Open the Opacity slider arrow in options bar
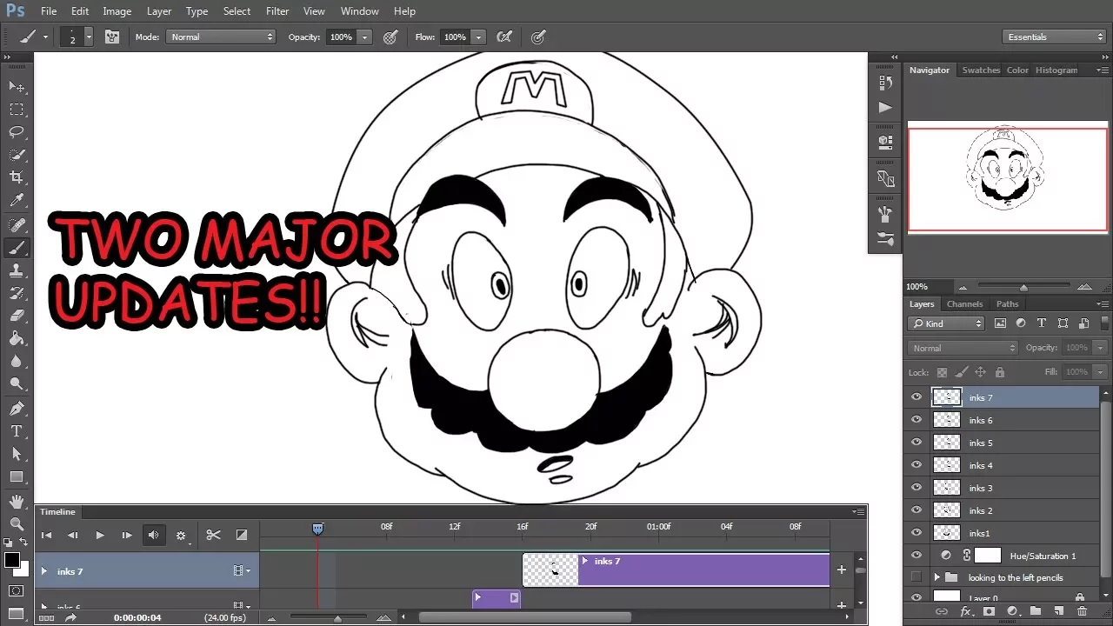This screenshot has width=1113, height=626. (x=364, y=37)
